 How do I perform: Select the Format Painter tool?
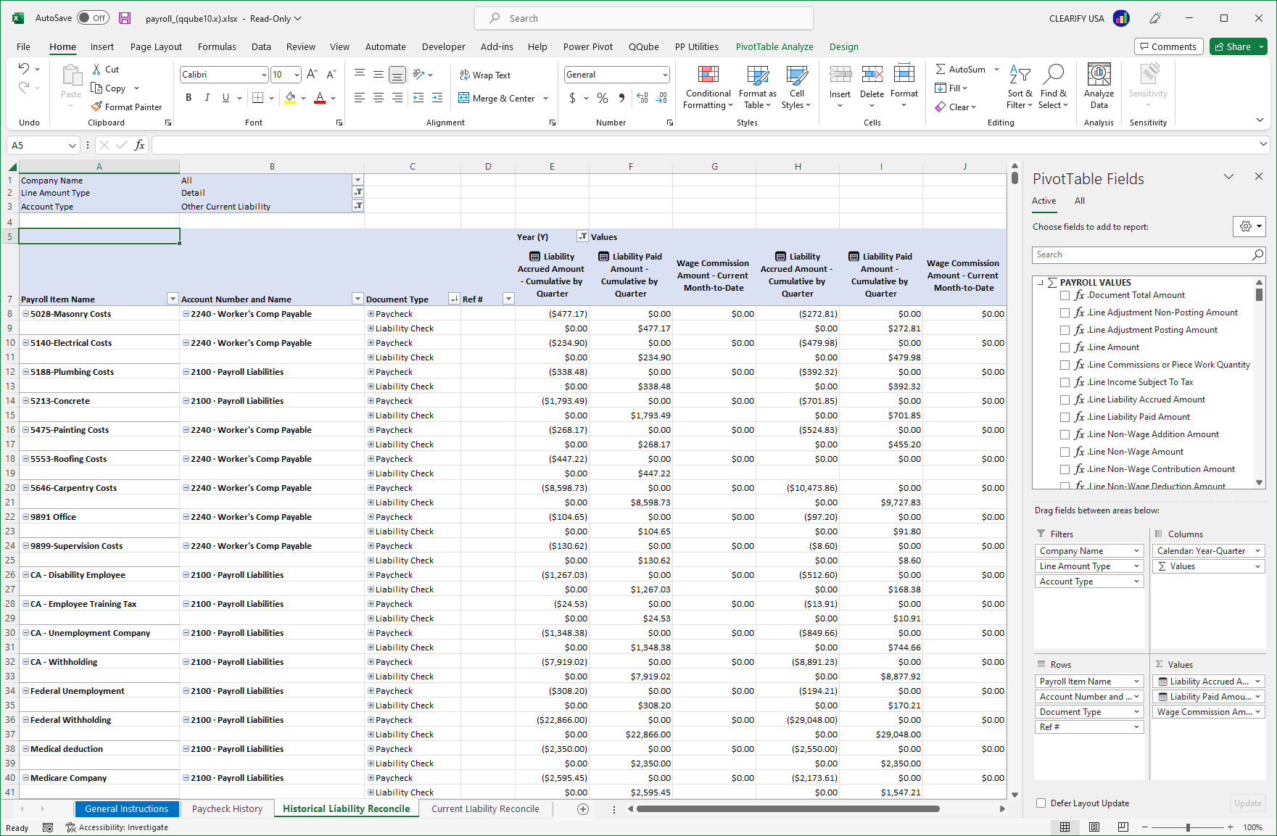click(x=128, y=107)
